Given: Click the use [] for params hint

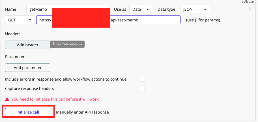Looking at the screenshot, I should tap(203, 20).
